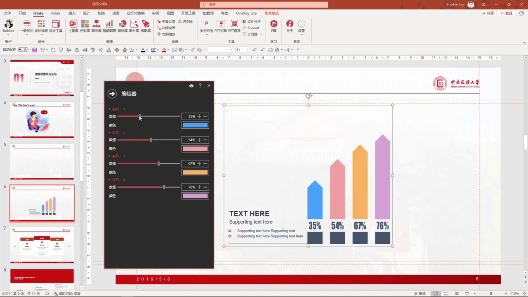The image size is (528, 297).
Task: Expand the 设计排版 dropdown
Action: pyautogui.click(x=41, y=35)
